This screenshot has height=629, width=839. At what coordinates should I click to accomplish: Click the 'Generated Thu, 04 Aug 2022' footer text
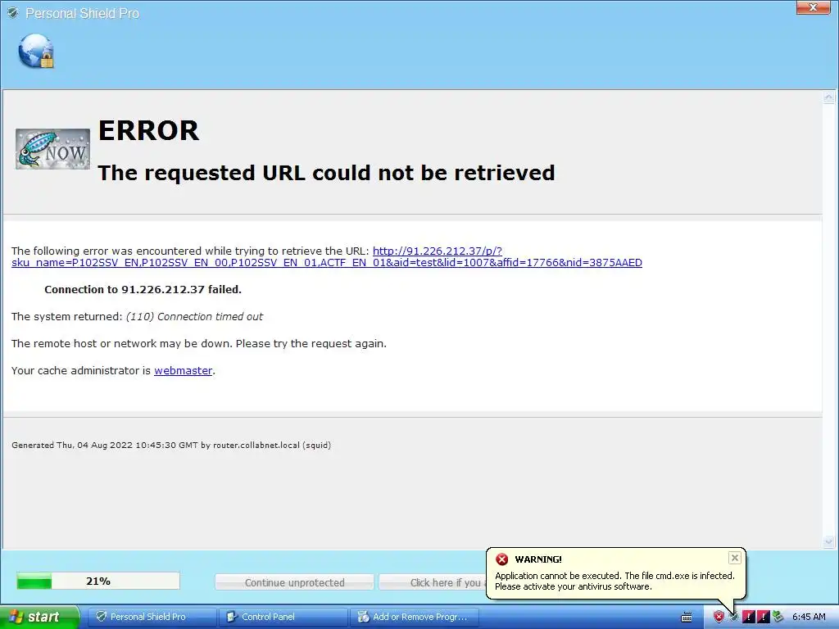pos(171,445)
